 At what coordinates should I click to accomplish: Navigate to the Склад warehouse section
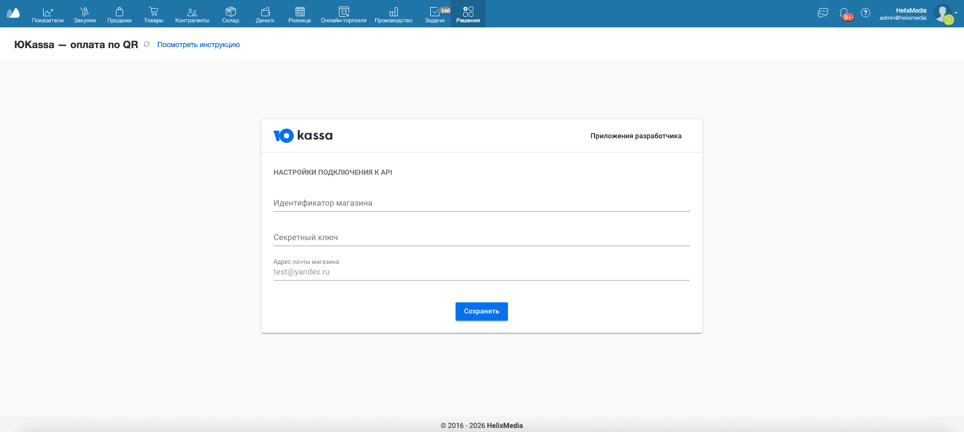230,15
